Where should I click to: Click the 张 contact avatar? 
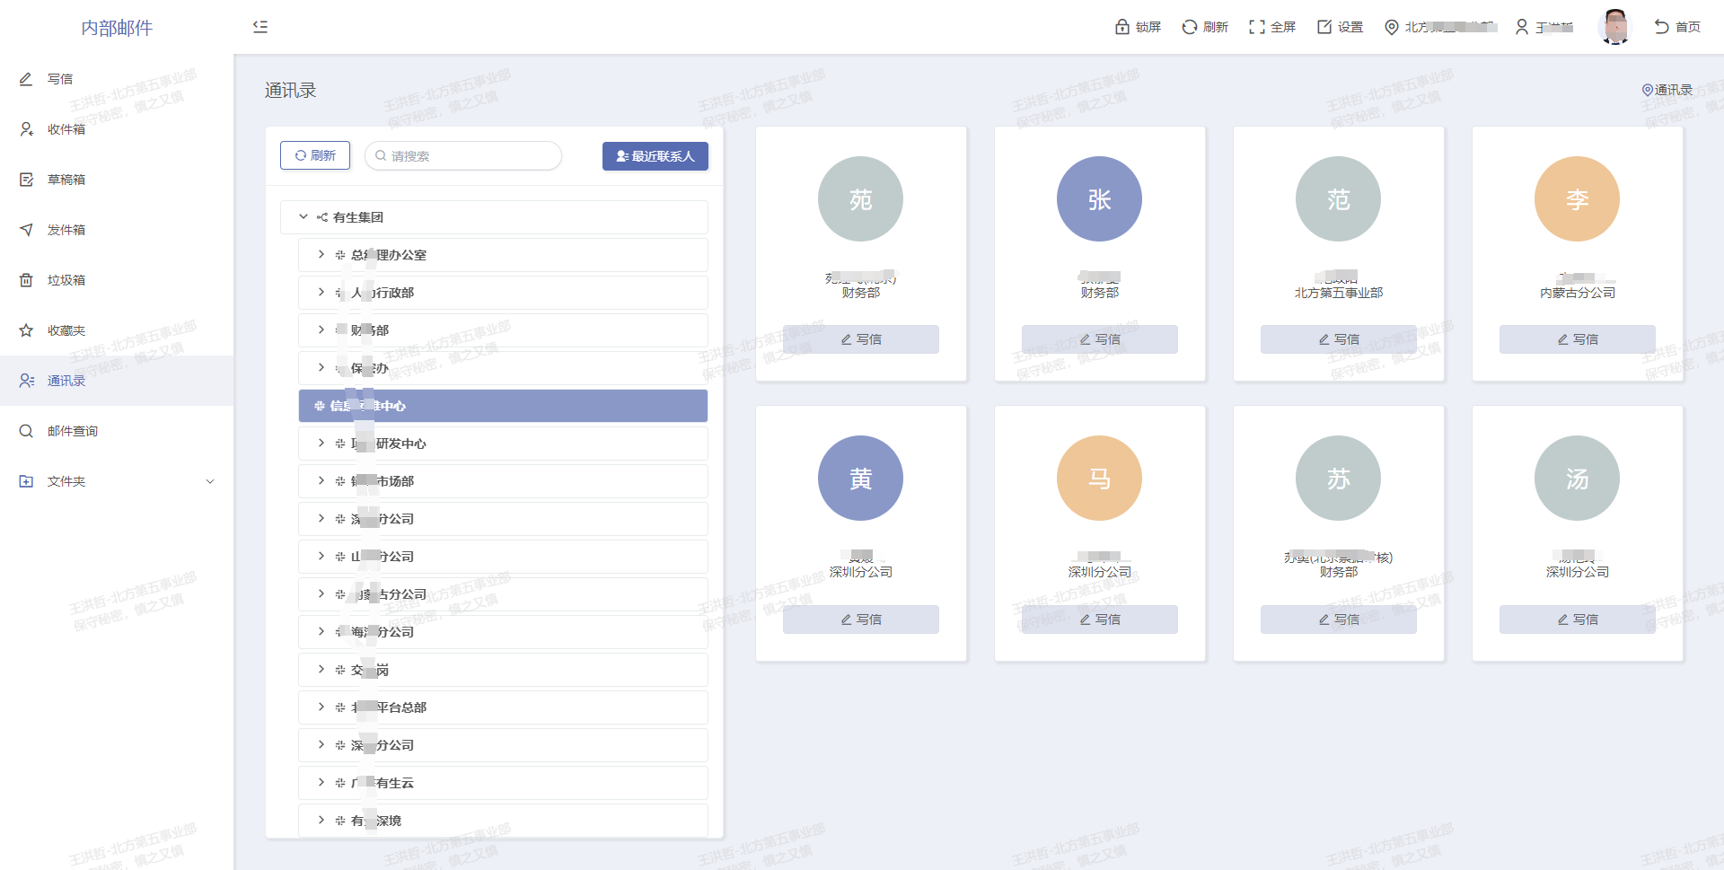point(1099,199)
